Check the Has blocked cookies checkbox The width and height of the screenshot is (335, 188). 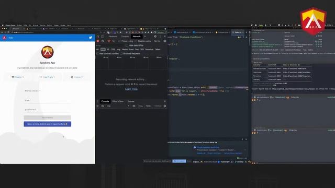tap(98, 53)
